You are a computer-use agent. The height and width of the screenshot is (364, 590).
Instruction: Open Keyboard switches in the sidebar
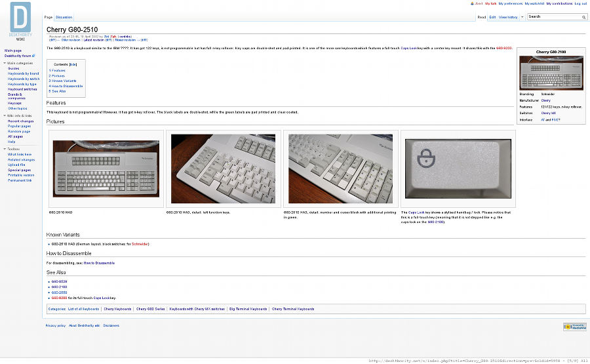point(22,89)
